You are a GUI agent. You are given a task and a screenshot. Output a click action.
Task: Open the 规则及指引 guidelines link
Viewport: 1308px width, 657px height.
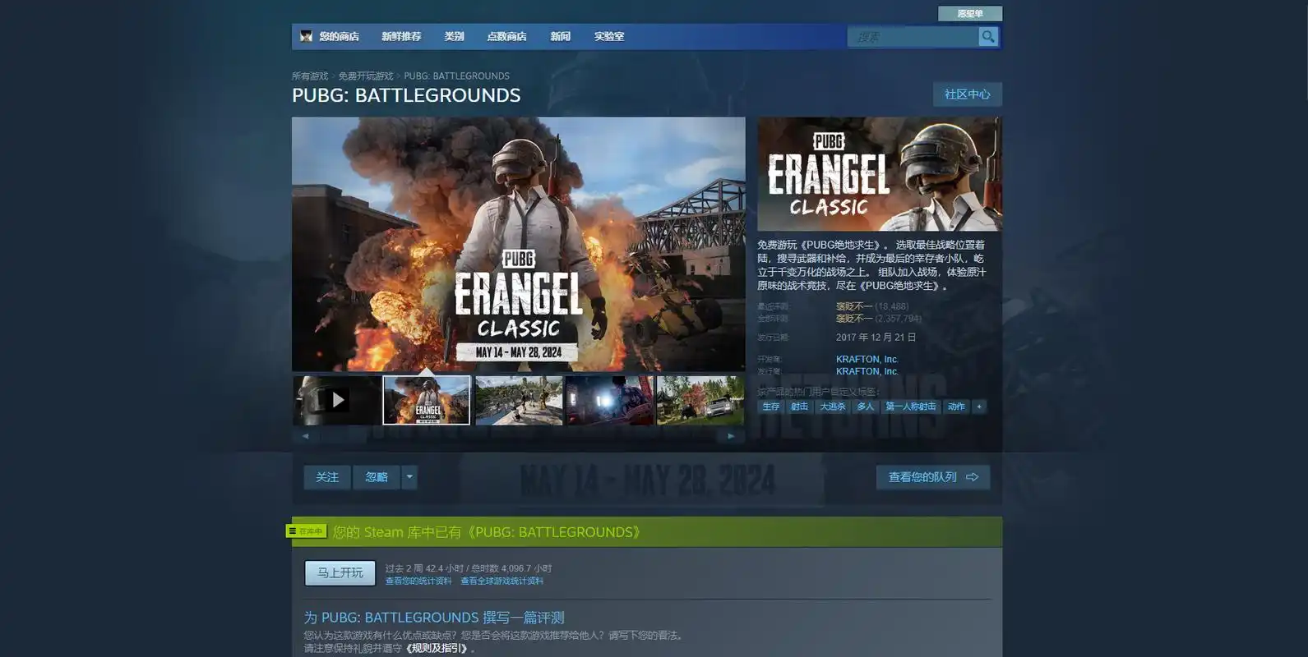[437, 648]
